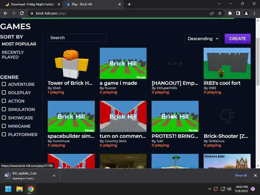The image size is (260, 195).
Task: Open the PROTEST! BRING... thumbnail
Action: (x=175, y=116)
